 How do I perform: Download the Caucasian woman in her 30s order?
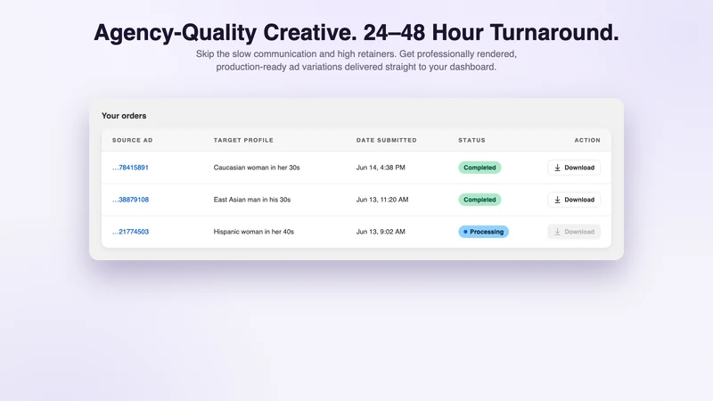574,168
